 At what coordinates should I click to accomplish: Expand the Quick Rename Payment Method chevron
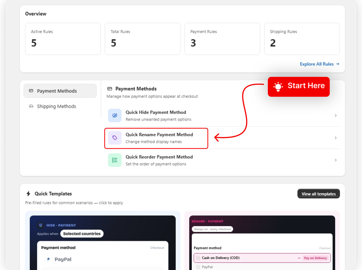[336, 138]
